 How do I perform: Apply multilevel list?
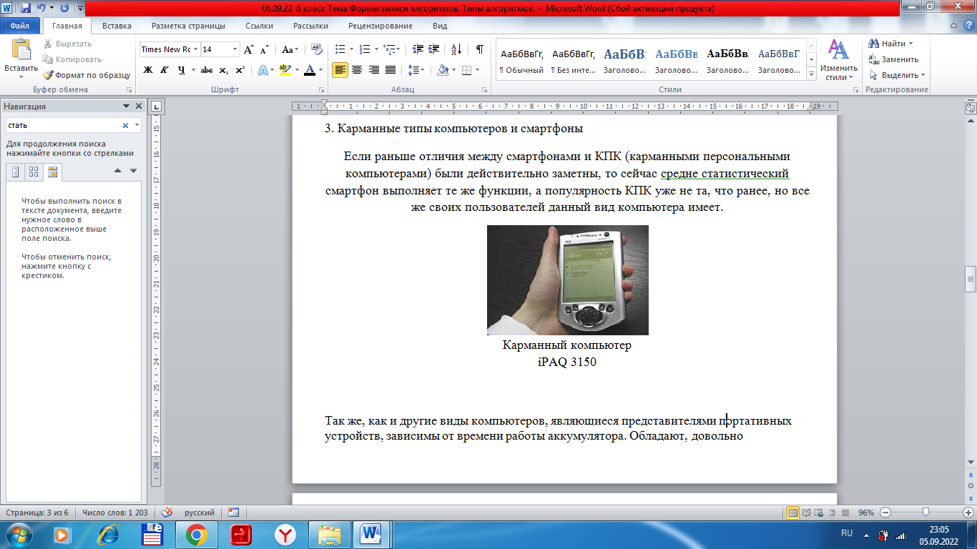(x=390, y=49)
